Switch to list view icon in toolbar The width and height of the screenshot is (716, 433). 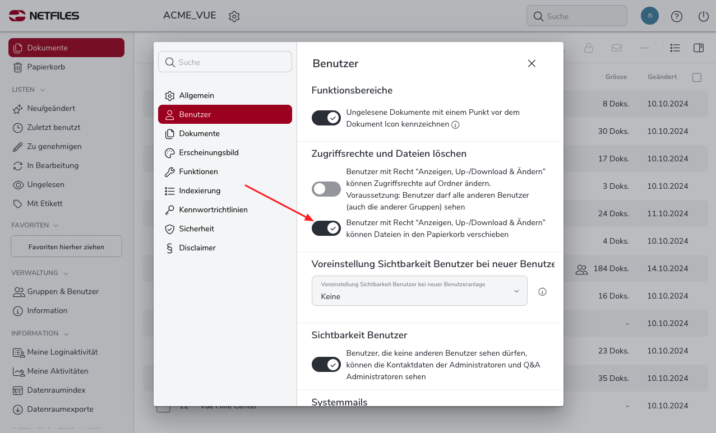point(675,48)
